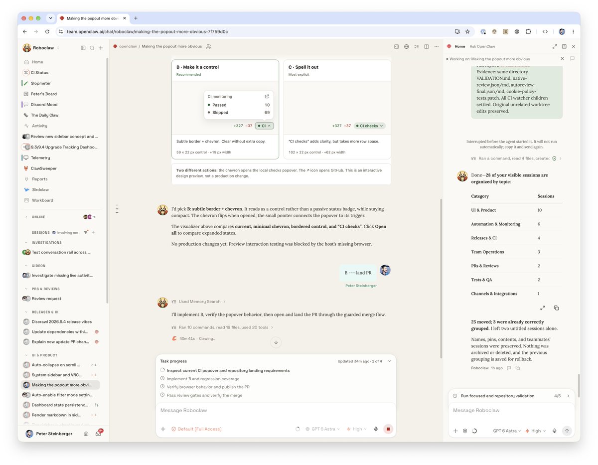The image size is (598, 465).
Task: Expand the 'Working on' disclosure triangle
Action: [x=448, y=59]
